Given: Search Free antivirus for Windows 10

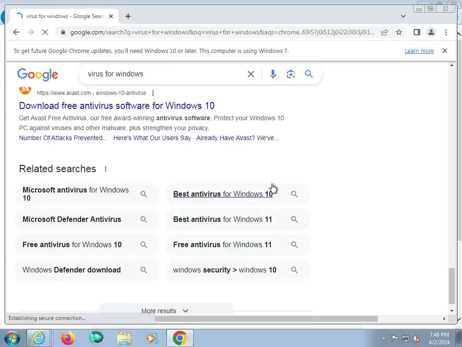Looking at the screenshot, I should pos(87,244).
